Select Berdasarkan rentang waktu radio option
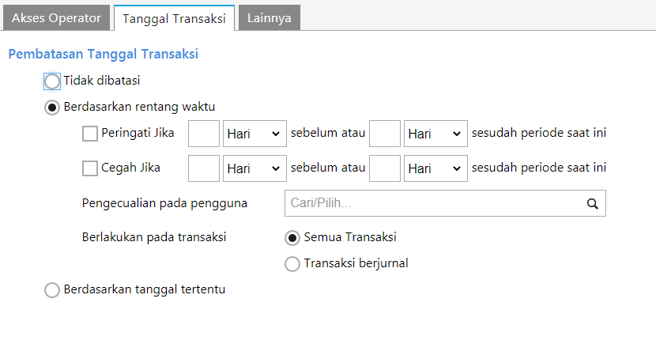The height and width of the screenshot is (340, 656). (52, 107)
